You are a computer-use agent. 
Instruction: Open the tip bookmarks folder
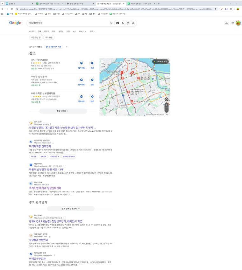coord(84,14)
